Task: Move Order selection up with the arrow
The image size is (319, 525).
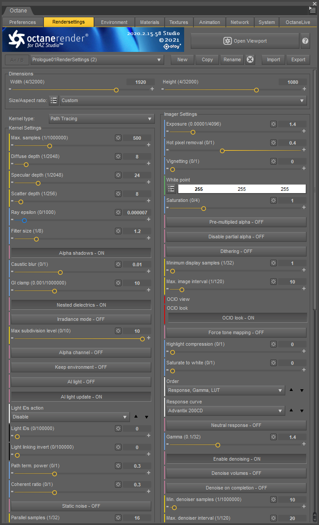Action: [x=291, y=390]
